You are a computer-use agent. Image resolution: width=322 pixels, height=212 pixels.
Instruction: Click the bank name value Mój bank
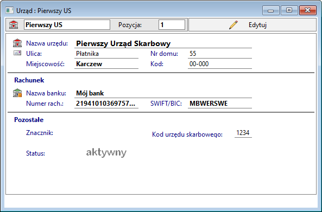point(90,93)
